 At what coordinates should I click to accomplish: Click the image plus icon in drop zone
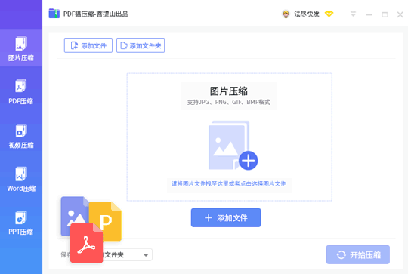[233, 146]
